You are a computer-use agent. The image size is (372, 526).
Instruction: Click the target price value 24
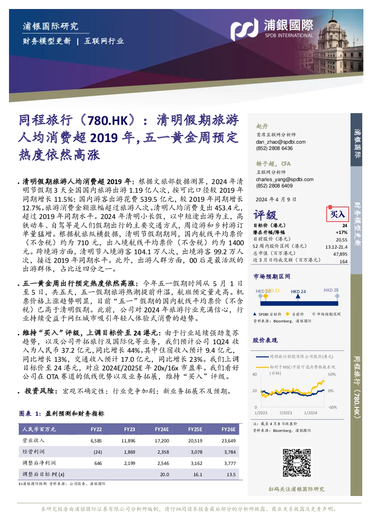click(x=345, y=226)
